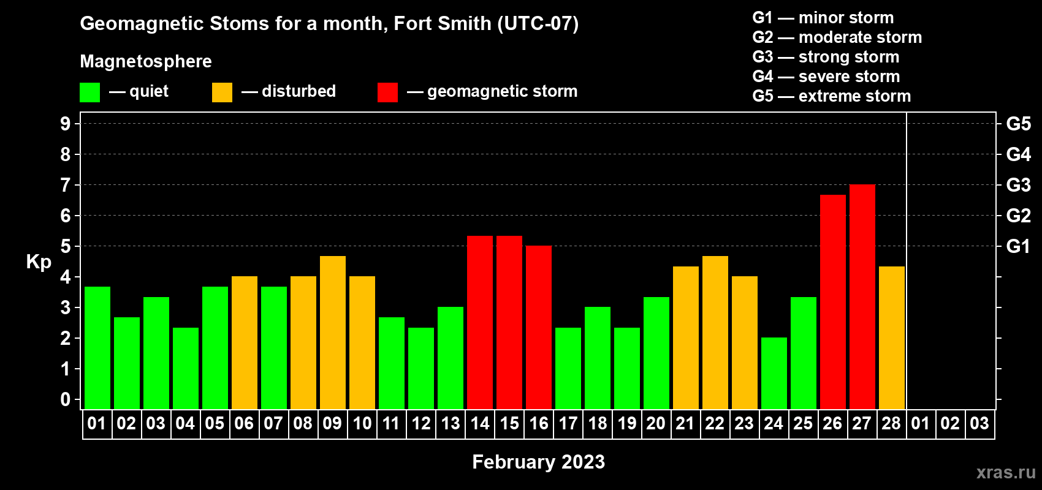Click the orange bar for February 06
Image resolution: width=1042 pixels, height=490 pixels.
point(245,343)
